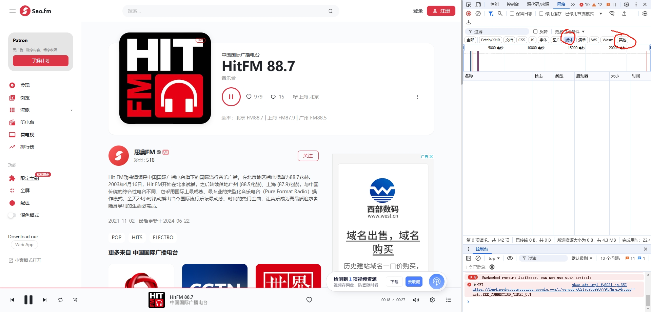Expand the 流派 genre arrow in sidebar
Screen dimensions: 651x312
click(x=72, y=110)
